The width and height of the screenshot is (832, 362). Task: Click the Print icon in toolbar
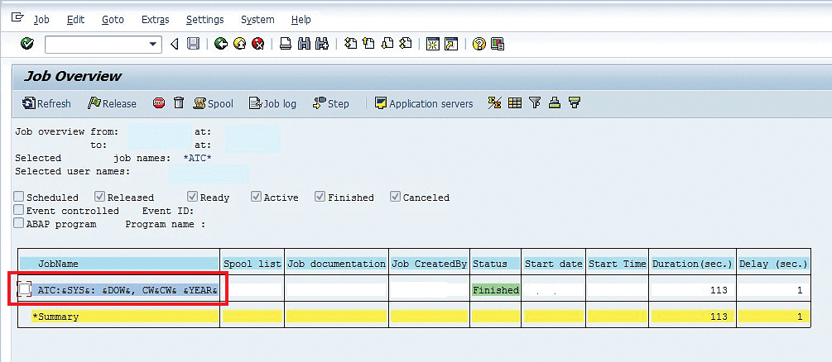286,44
